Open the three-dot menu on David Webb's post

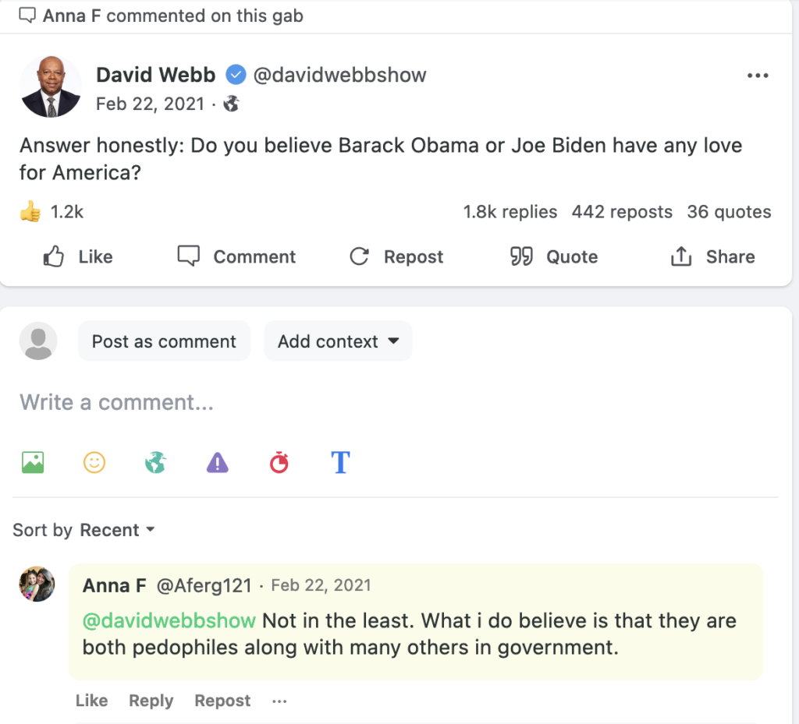click(758, 76)
